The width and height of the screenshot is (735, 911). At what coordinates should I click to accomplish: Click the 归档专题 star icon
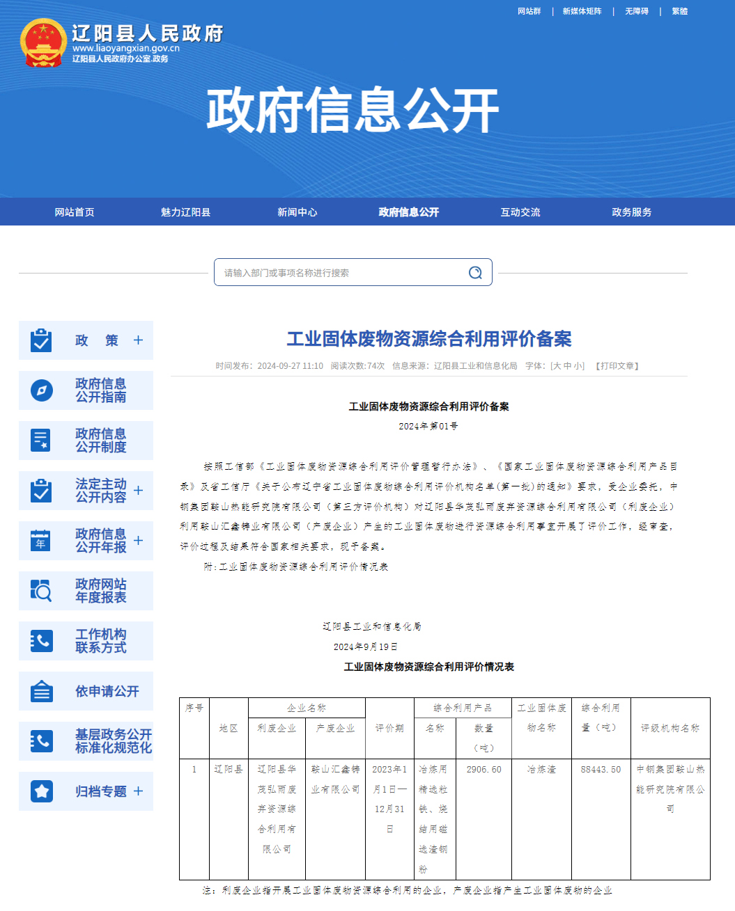tap(41, 791)
